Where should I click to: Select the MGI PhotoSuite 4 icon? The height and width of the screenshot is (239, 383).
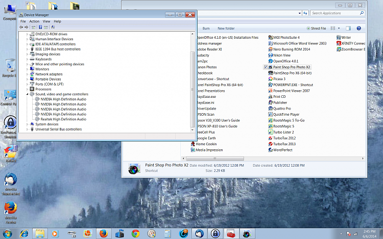[x=270, y=38]
